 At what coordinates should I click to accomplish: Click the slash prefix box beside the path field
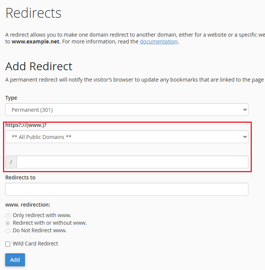[11, 162]
